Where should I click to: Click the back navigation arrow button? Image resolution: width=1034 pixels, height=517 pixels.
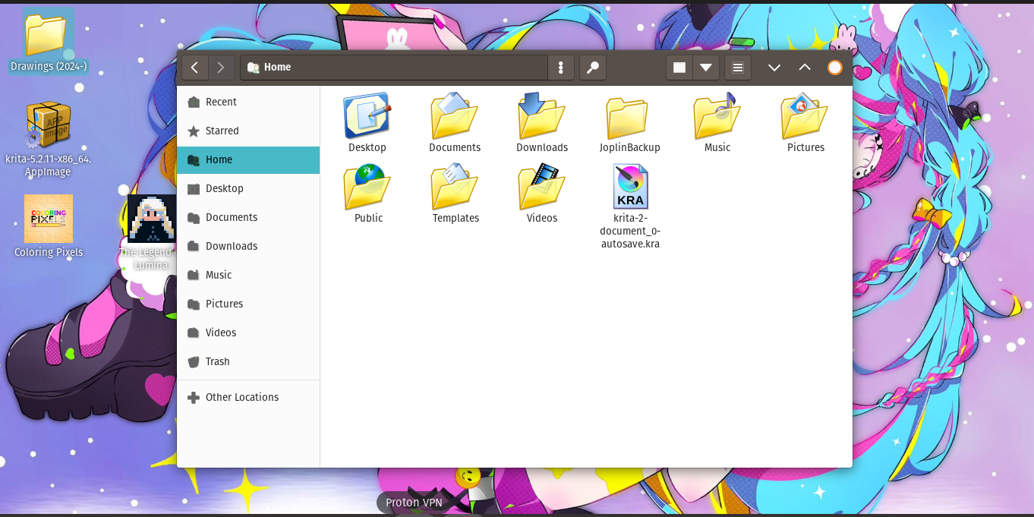click(194, 68)
